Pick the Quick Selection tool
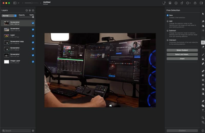205x133 pixels. pos(203,47)
